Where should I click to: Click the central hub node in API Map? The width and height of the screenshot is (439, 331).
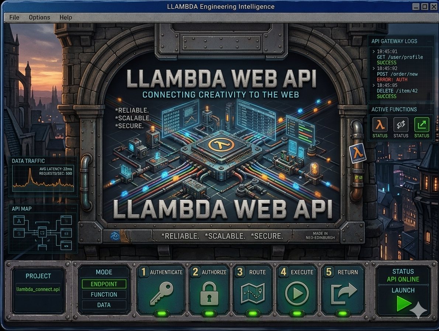point(42,233)
